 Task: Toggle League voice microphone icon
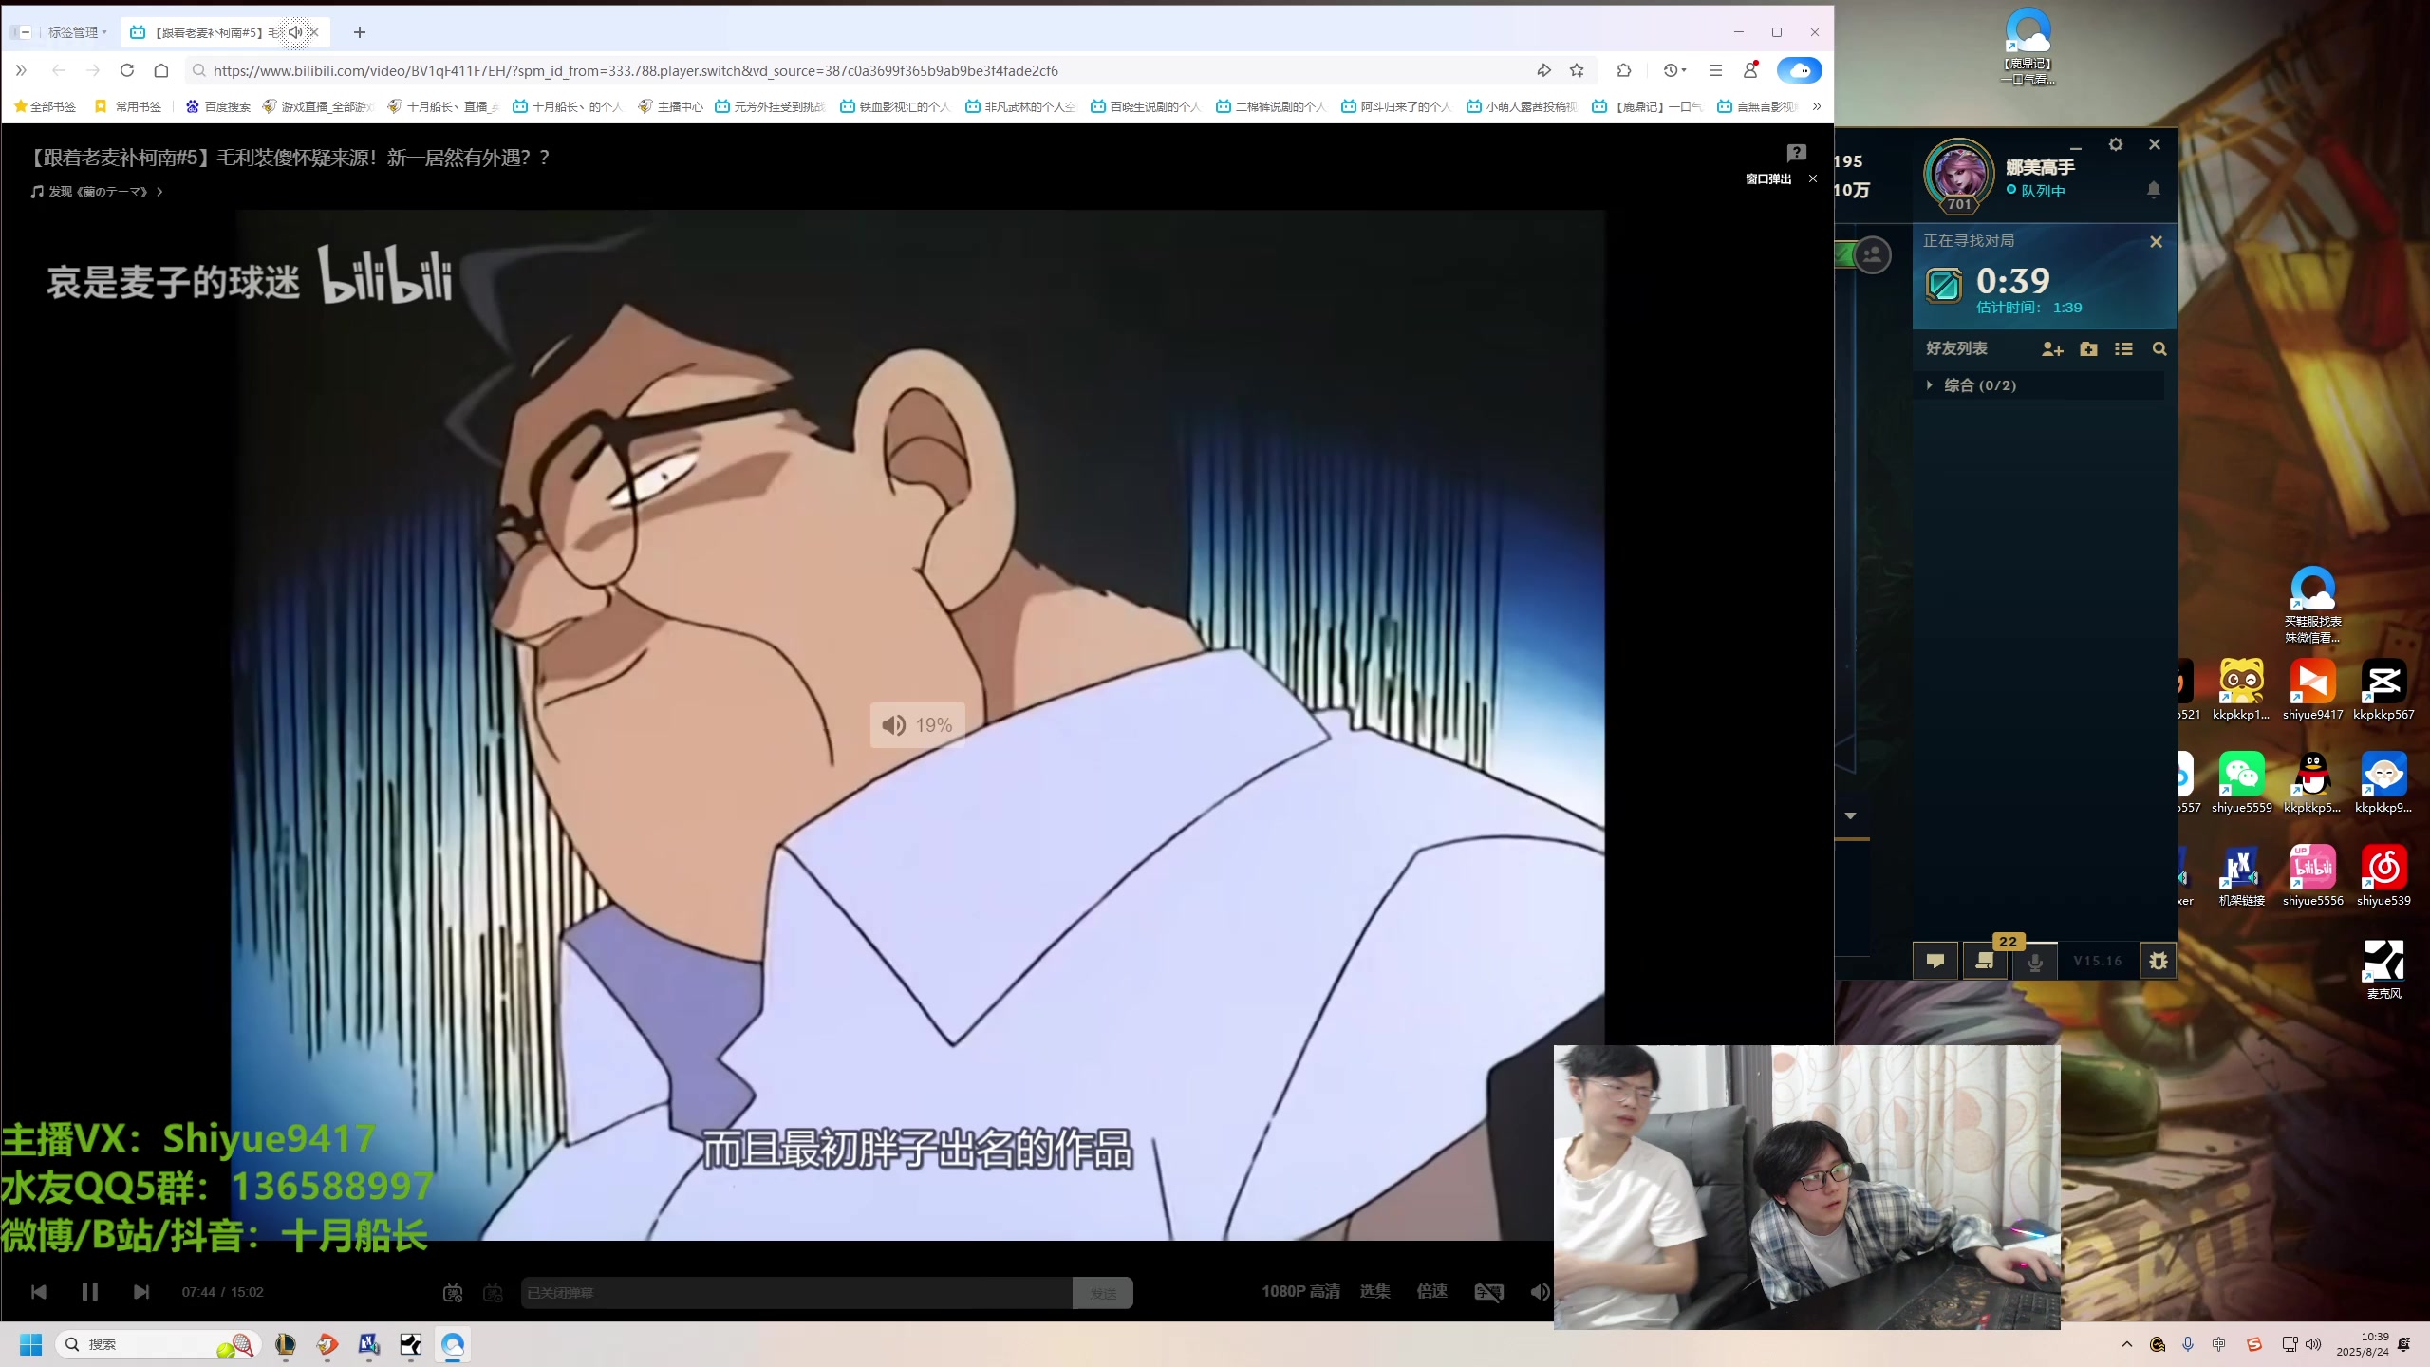(2035, 961)
